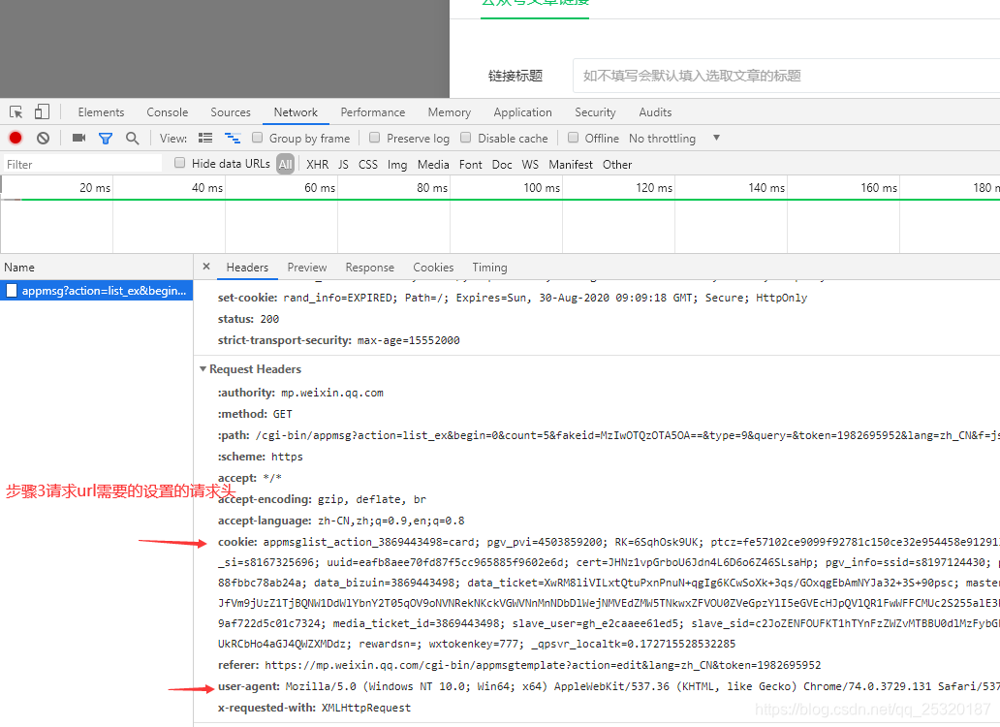Open the Console panel
The width and height of the screenshot is (1000, 727).
(x=167, y=112)
